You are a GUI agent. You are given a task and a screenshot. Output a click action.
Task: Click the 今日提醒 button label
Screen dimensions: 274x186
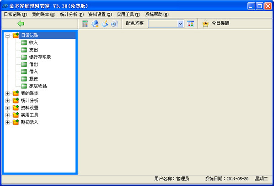[x=220, y=23]
